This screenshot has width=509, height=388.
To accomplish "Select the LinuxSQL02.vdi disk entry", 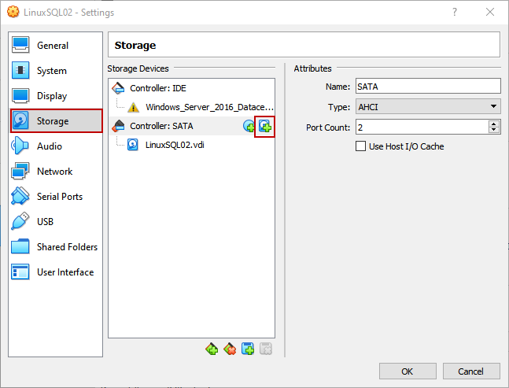I will pos(175,144).
